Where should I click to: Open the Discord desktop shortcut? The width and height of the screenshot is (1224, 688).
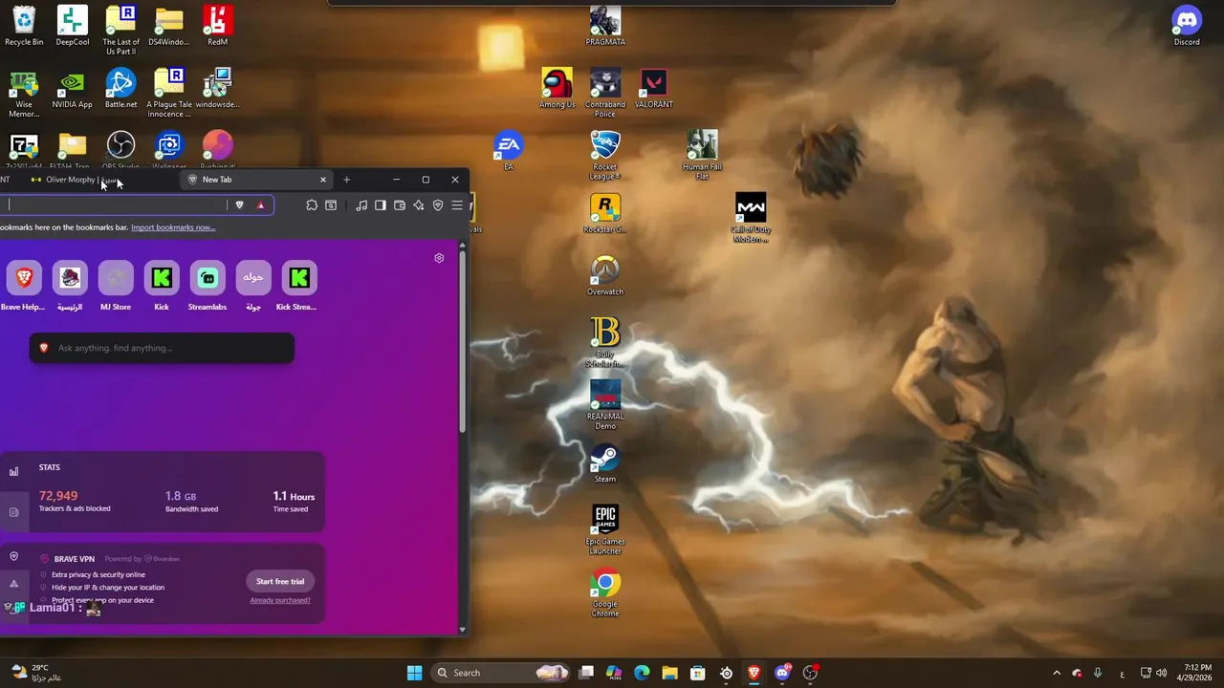point(1187,26)
